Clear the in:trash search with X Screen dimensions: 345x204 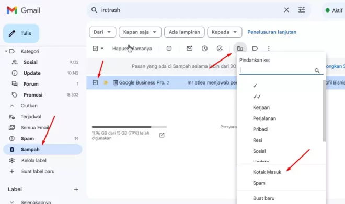pos(286,10)
